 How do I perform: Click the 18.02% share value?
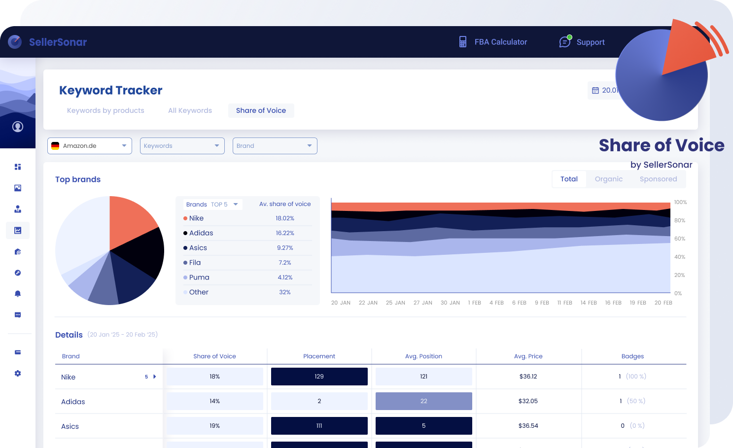tap(285, 218)
